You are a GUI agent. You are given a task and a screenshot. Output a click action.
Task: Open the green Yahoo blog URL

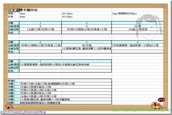click(x=141, y=110)
